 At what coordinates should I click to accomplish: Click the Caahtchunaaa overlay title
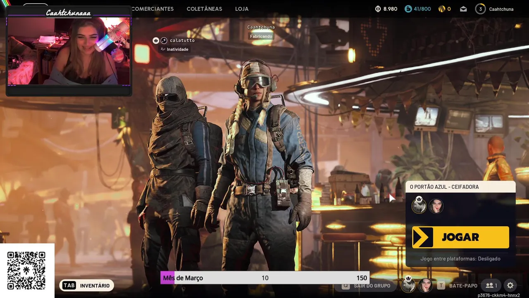68,13
